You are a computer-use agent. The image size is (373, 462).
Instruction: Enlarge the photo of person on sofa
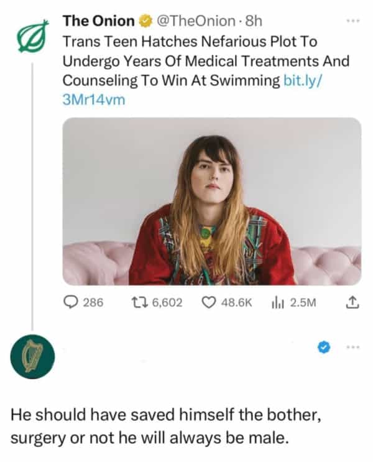[211, 201]
